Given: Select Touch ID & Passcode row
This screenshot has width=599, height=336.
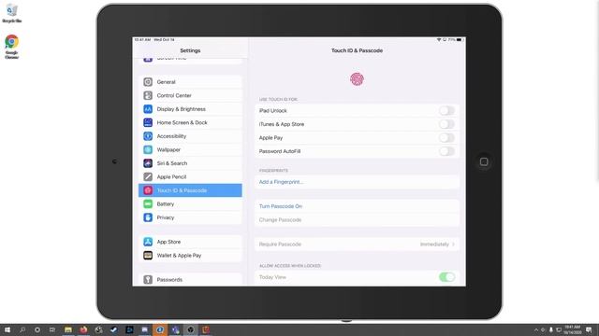Looking at the screenshot, I should point(190,190).
